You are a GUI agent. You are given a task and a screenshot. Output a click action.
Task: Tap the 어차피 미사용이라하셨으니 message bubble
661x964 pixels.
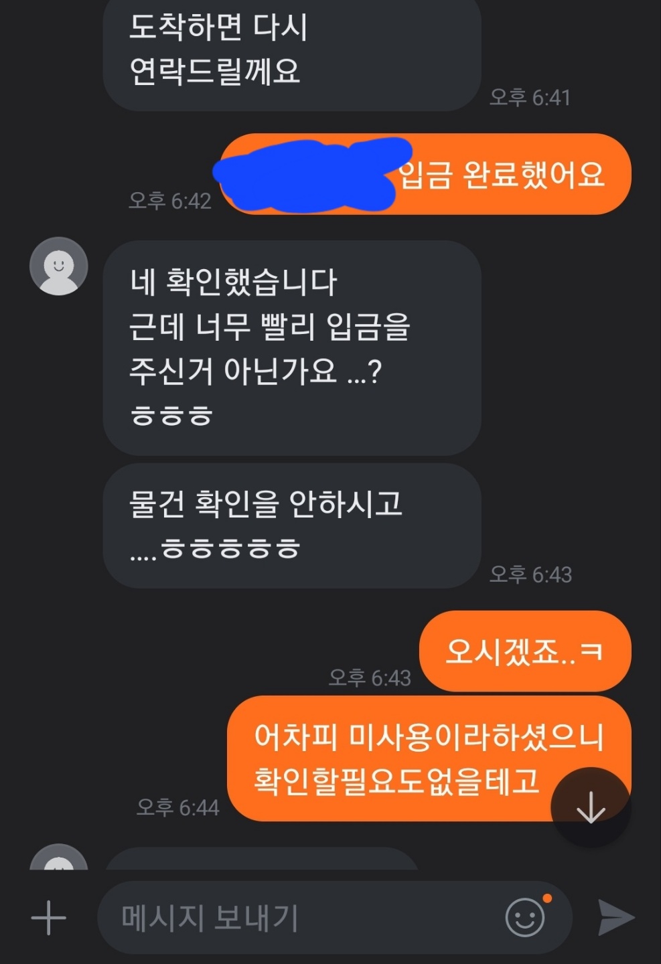click(429, 758)
